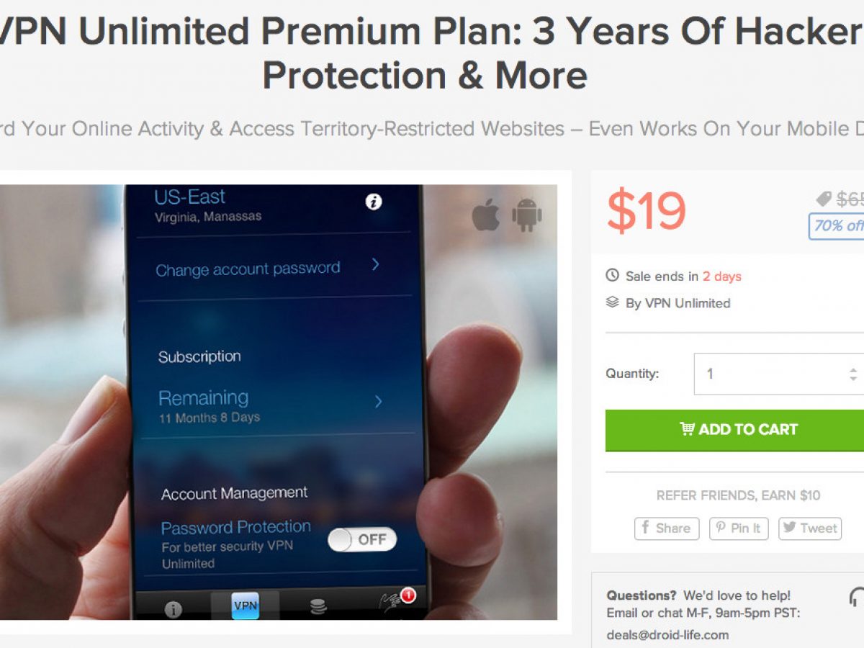
Task: Click the Android robot icon
Action: pyautogui.click(x=526, y=215)
